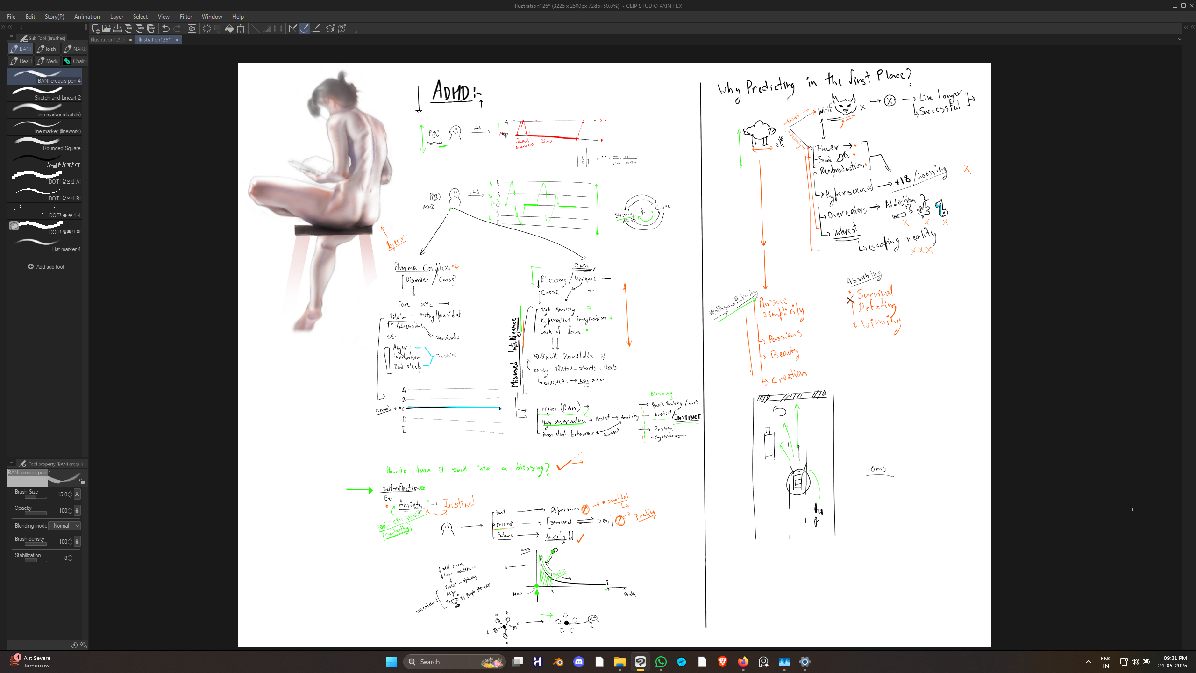1196x673 pixels.
Task: Click the Brush density slider
Action: [36, 544]
